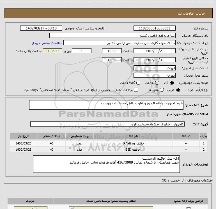Click the واحد شمارش column header
Image resolution: width=216 pixels, height=209 pixels.
click(80, 136)
